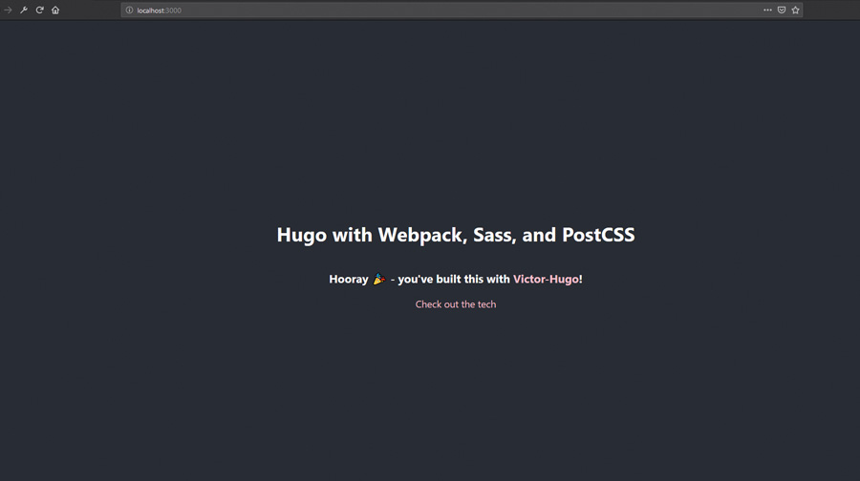This screenshot has height=481, width=860.
Task: Open the page actions three-dots menu
Action: [x=767, y=10]
